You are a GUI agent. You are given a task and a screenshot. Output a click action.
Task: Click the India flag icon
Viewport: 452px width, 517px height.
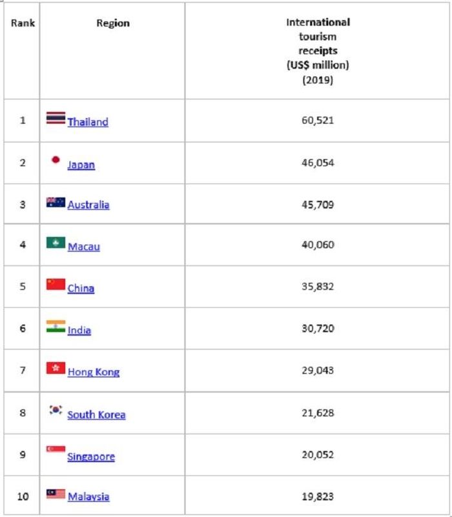(56, 326)
